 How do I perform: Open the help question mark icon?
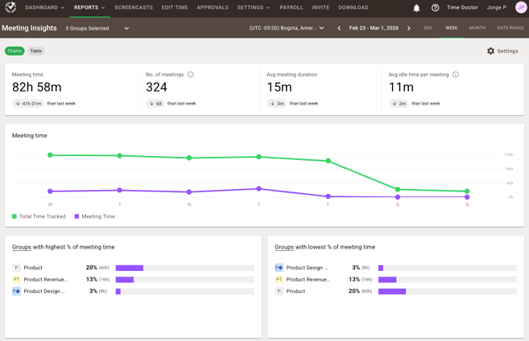(435, 8)
